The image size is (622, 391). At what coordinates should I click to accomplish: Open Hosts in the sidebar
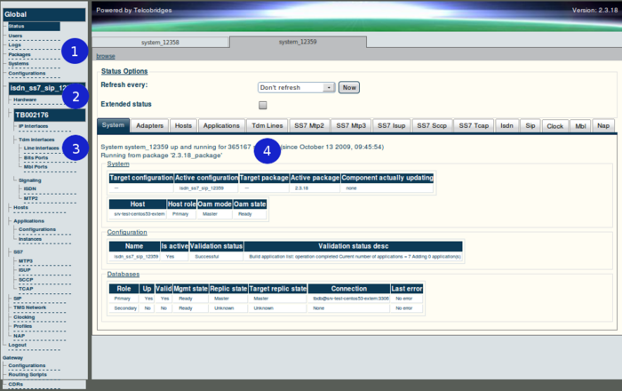pos(20,207)
